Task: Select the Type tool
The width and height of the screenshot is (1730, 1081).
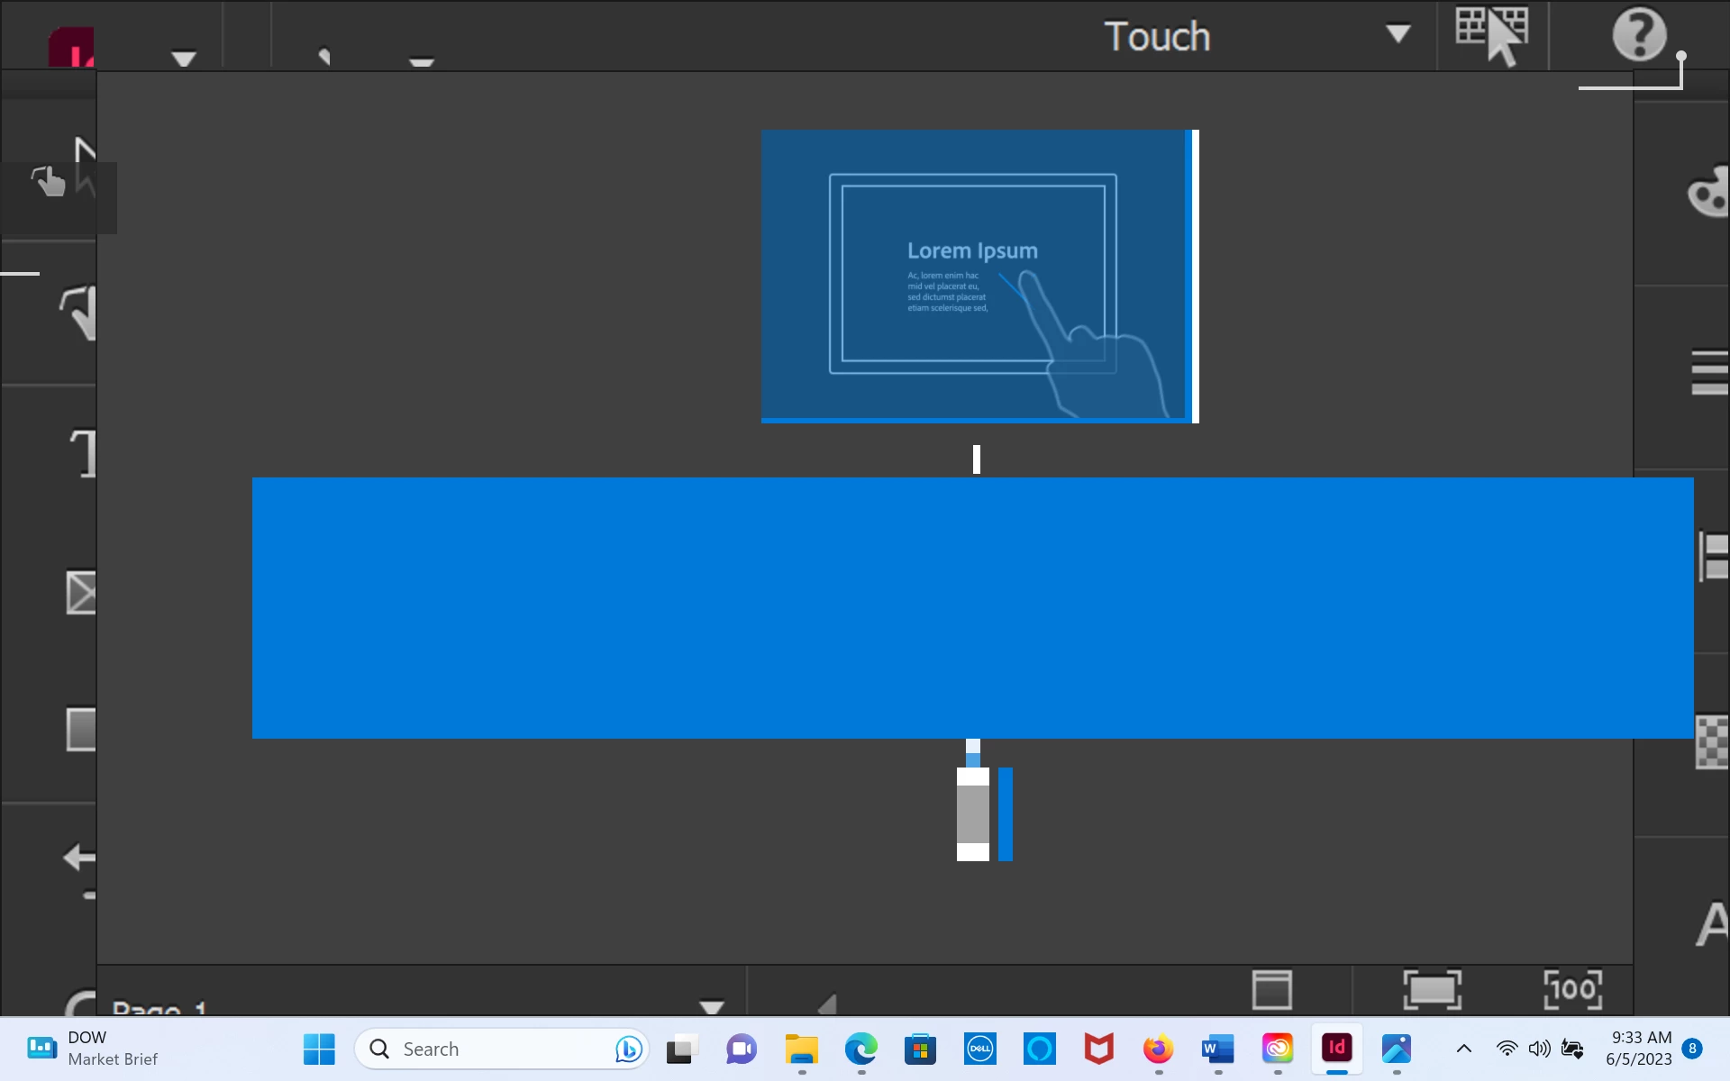Action: pos(82,453)
